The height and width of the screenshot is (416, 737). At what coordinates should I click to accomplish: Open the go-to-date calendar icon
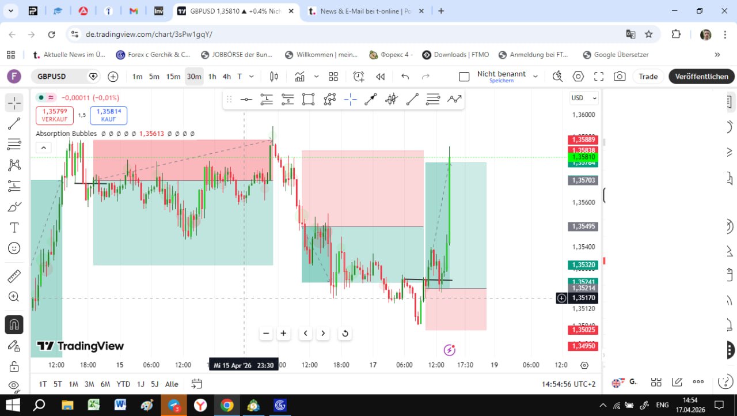coord(196,384)
